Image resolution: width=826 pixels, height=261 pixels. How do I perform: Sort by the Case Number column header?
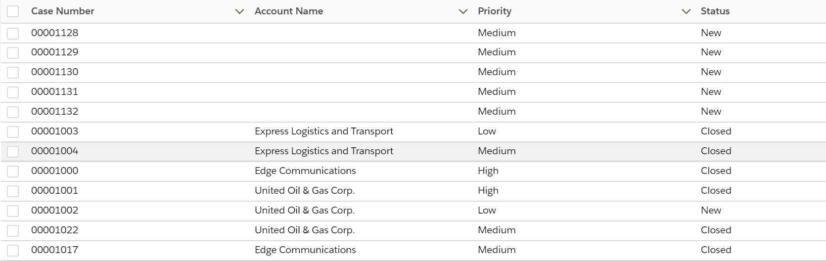[63, 11]
